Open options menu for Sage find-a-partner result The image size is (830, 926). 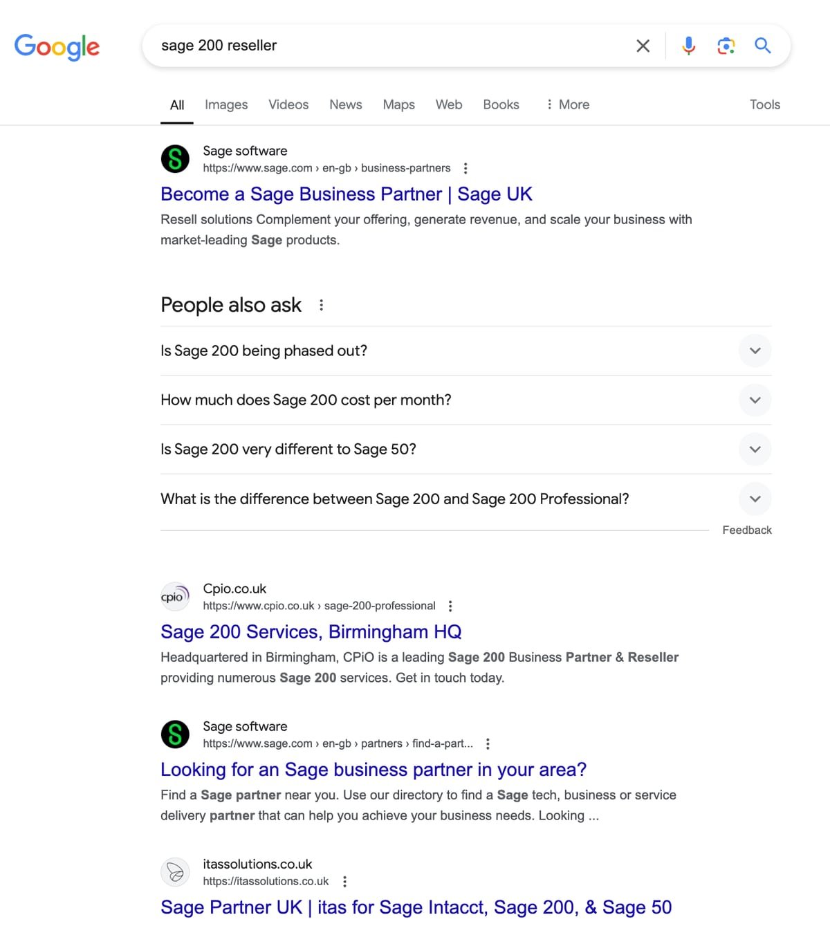pos(488,743)
